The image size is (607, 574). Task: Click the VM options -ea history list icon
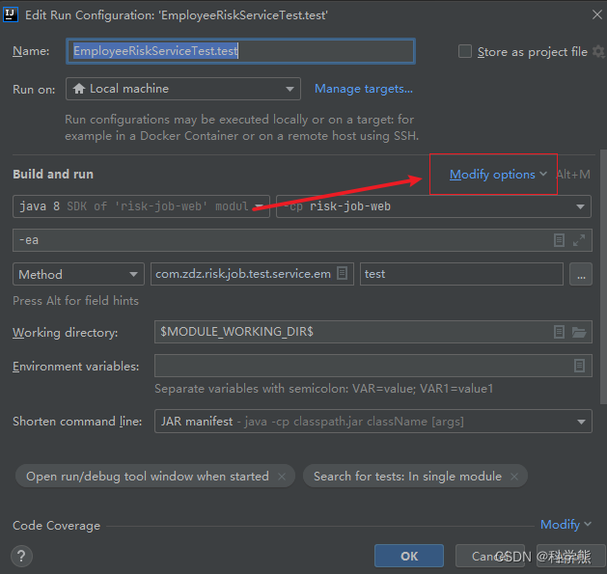(559, 240)
